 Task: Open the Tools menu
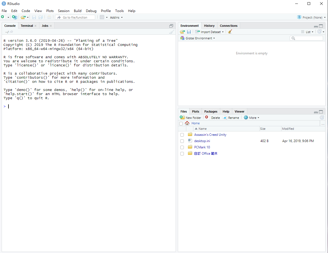pyautogui.click(x=119, y=11)
